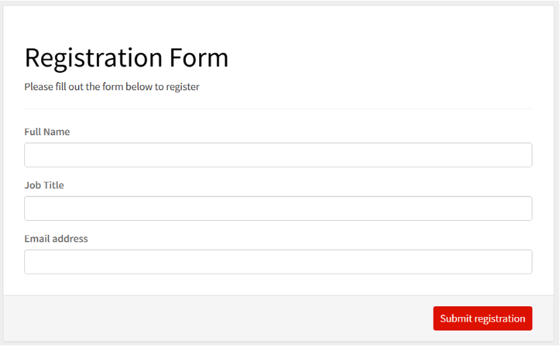This screenshot has width=560, height=346.
Task: Click the word 'register' in the subtitle
Action: click(x=182, y=87)
